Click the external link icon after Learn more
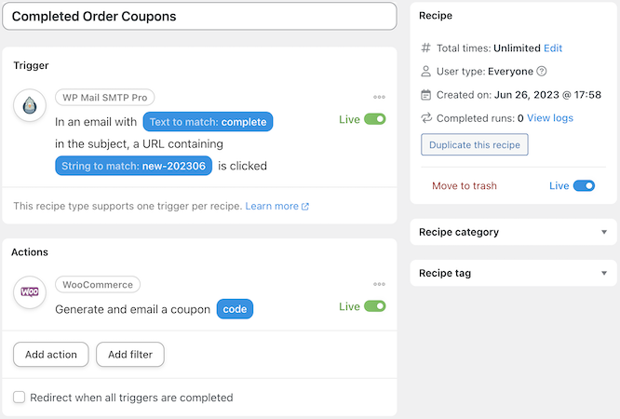The image size is (620, 419). point(305,207)
